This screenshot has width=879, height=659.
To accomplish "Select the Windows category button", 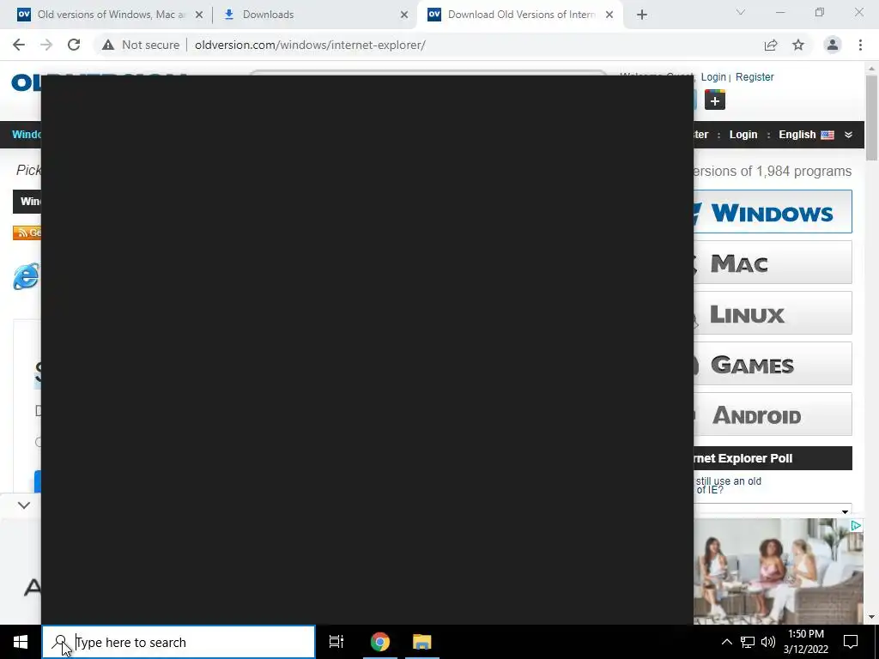I will [x=773, y=212].
